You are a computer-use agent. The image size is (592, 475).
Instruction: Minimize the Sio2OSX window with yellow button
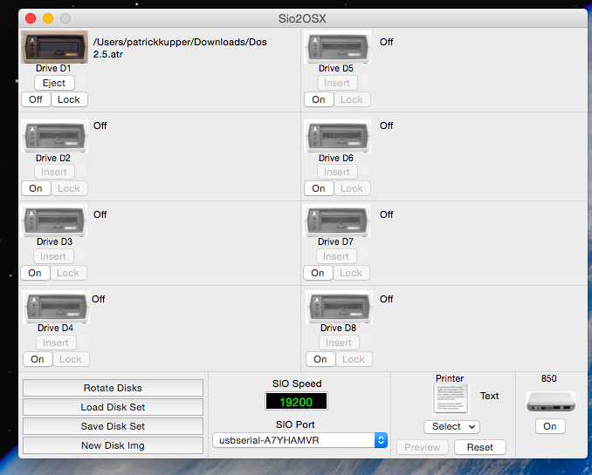pos(48,18)
